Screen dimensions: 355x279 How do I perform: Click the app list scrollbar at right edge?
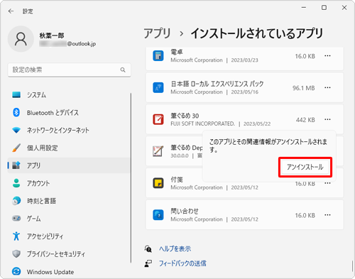click(x=352, y=266)
